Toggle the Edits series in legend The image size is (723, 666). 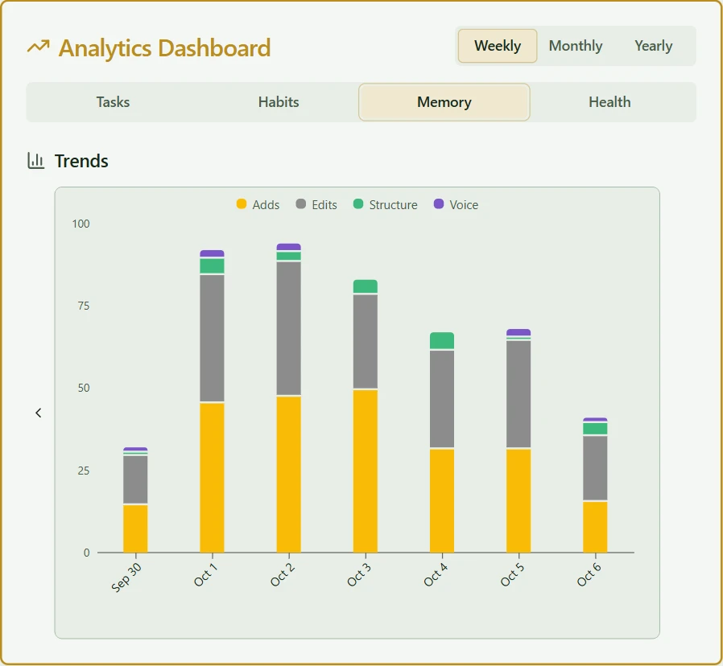[x=316, y=204]
